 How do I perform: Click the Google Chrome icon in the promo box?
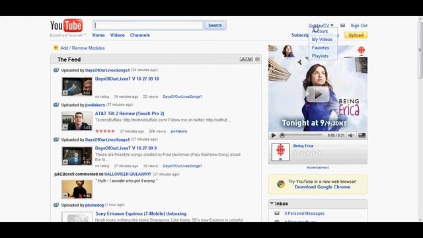click(x=280, y=184)
